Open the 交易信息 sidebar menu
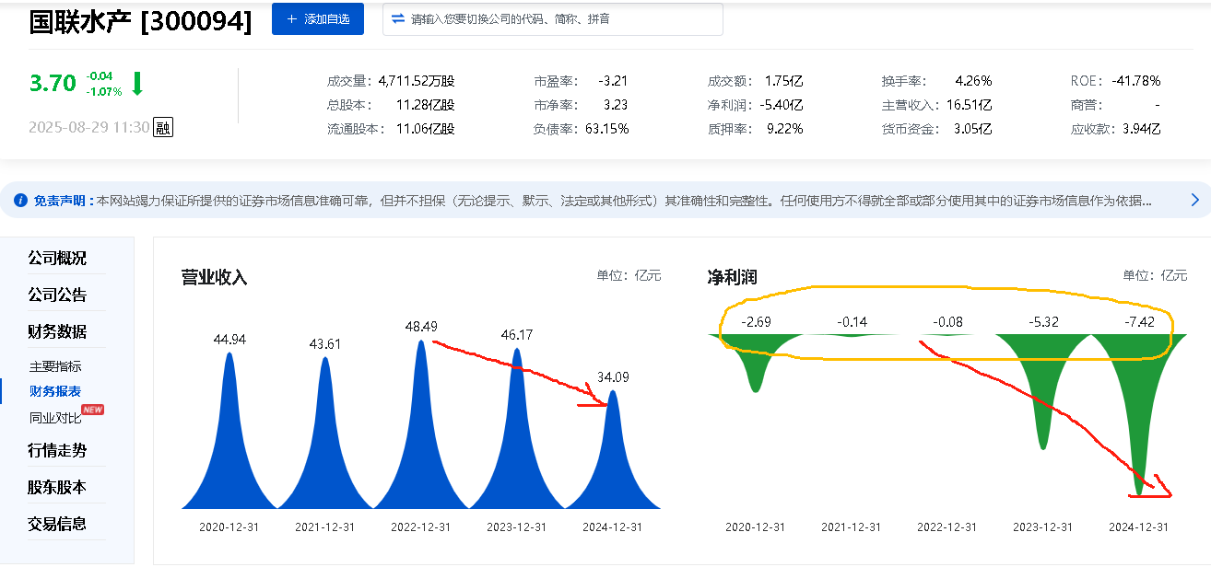This screenshot has width=1211, height=567. 57,524
